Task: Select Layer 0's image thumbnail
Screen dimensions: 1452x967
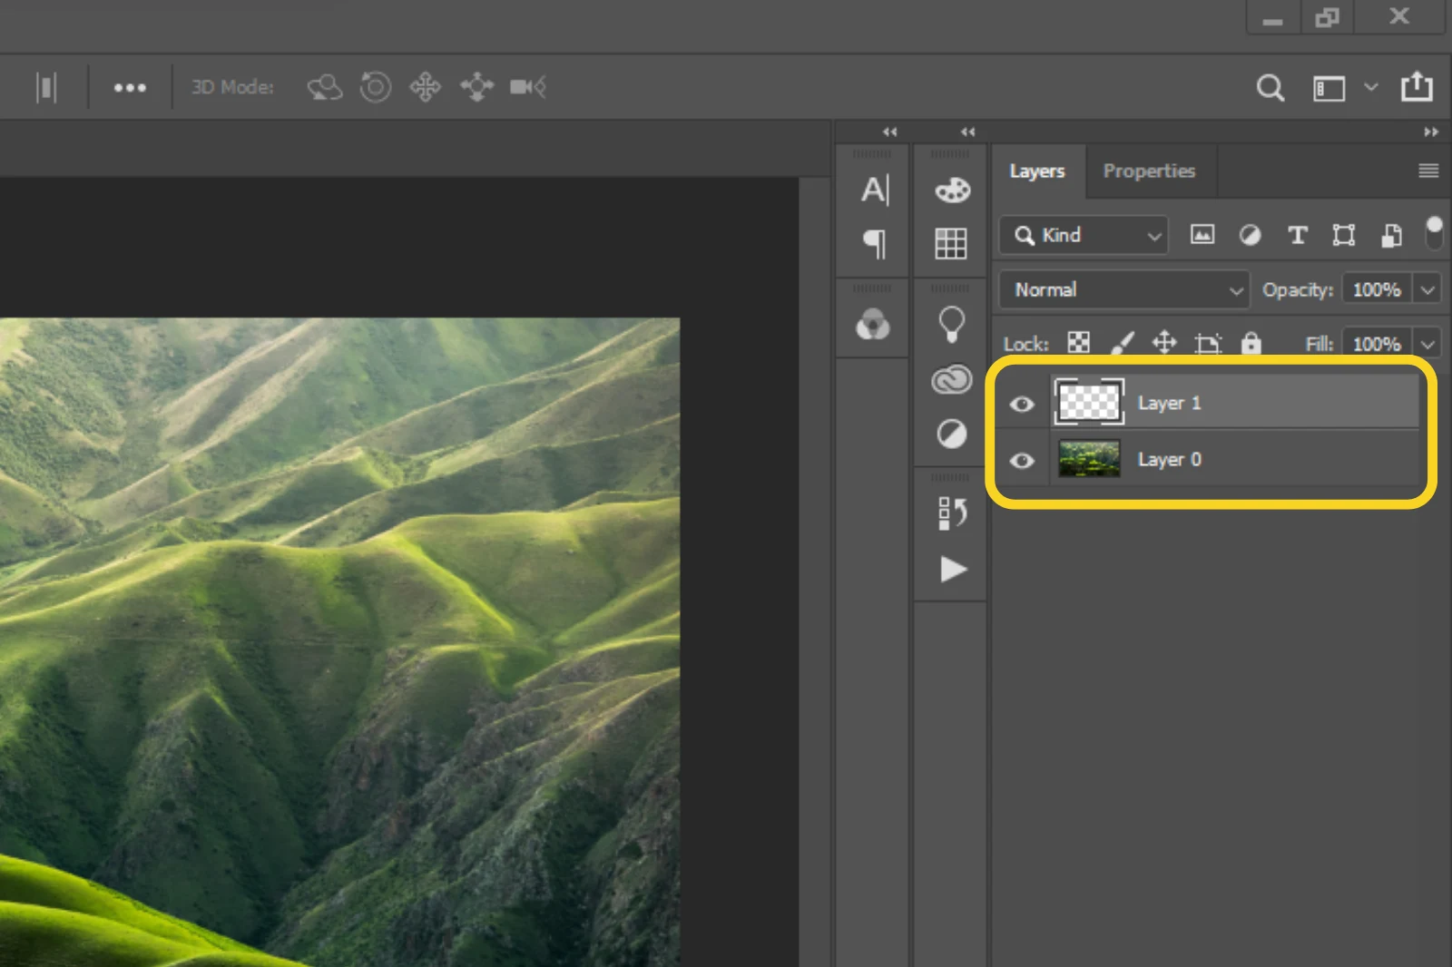Action: click(x=1089, y=460)
